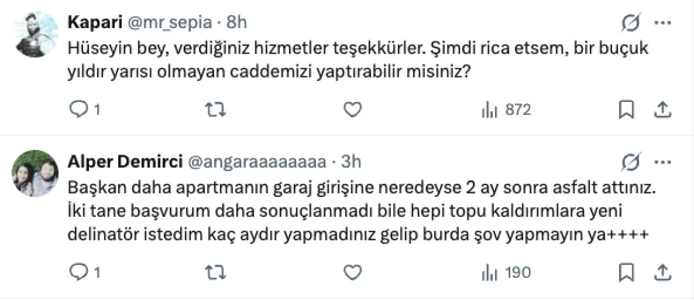Viewport: 694px width, 300px height.
Task: Retweet Alper Demirci's post
Action: 217,272
